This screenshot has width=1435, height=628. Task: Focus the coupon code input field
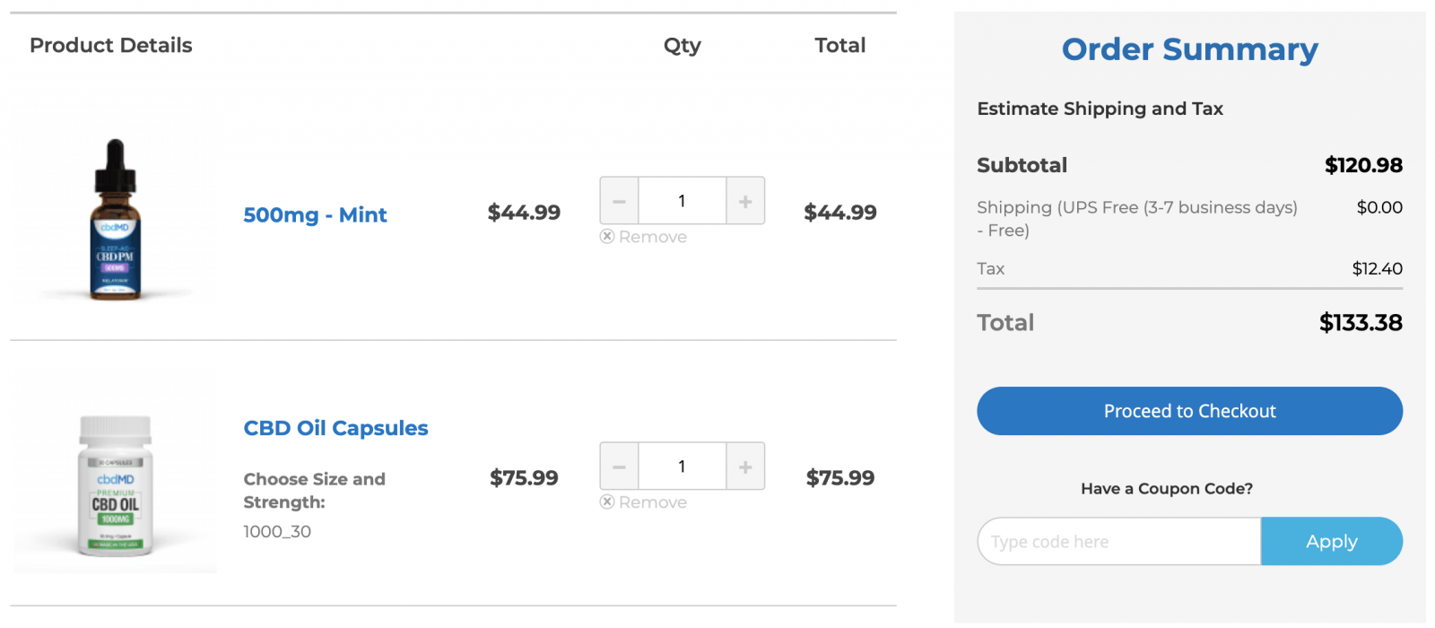tap(1118, 541)
